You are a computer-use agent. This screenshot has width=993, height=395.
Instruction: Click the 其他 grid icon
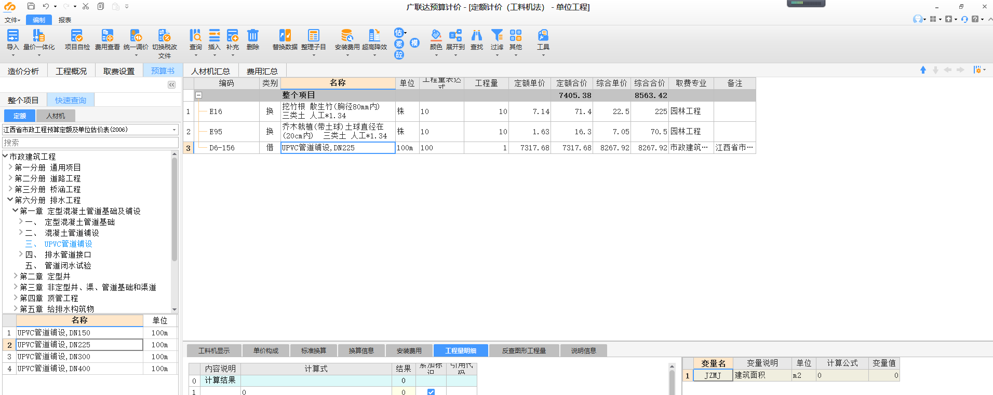(515, 35)
